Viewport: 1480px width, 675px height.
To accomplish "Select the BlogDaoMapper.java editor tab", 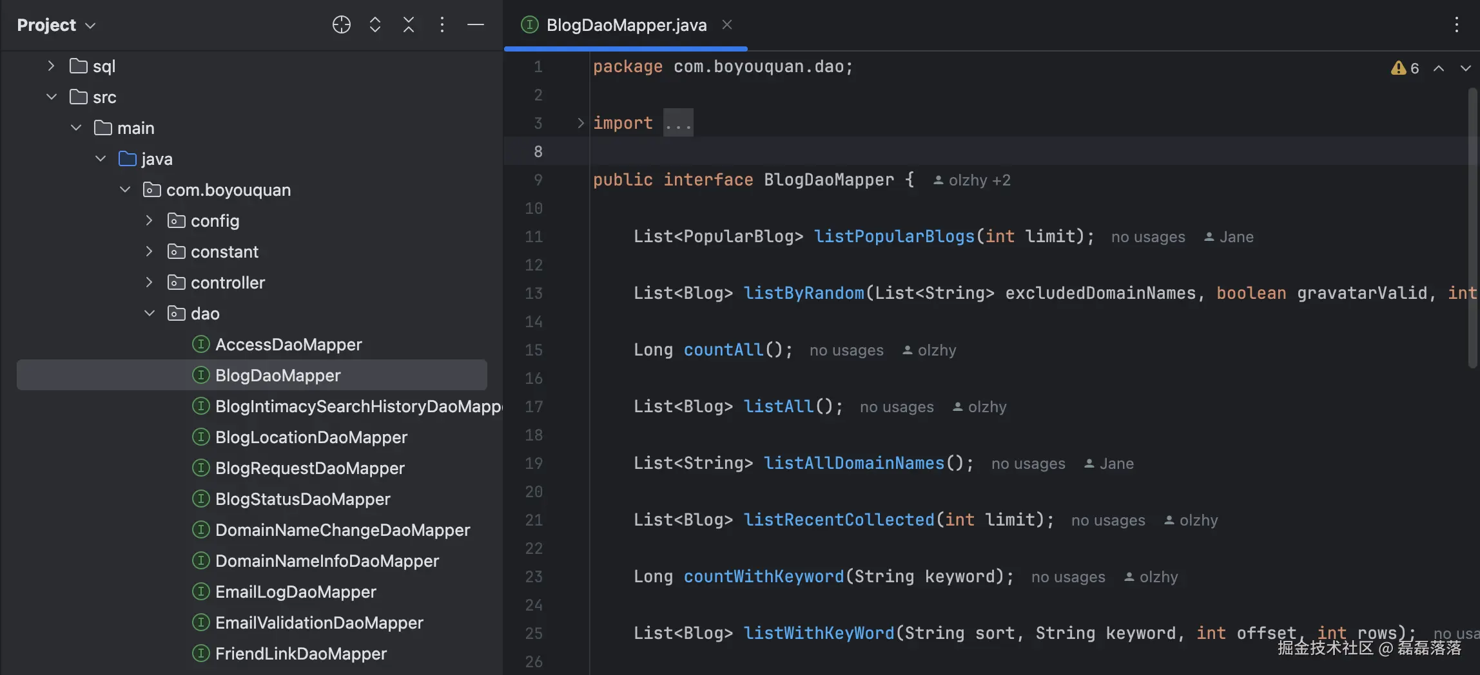I will (x=626, y=25).
